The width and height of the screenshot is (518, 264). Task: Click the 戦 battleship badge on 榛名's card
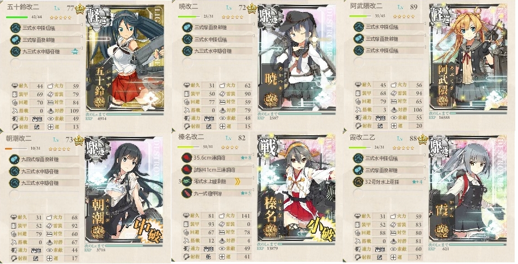[267, 147]
